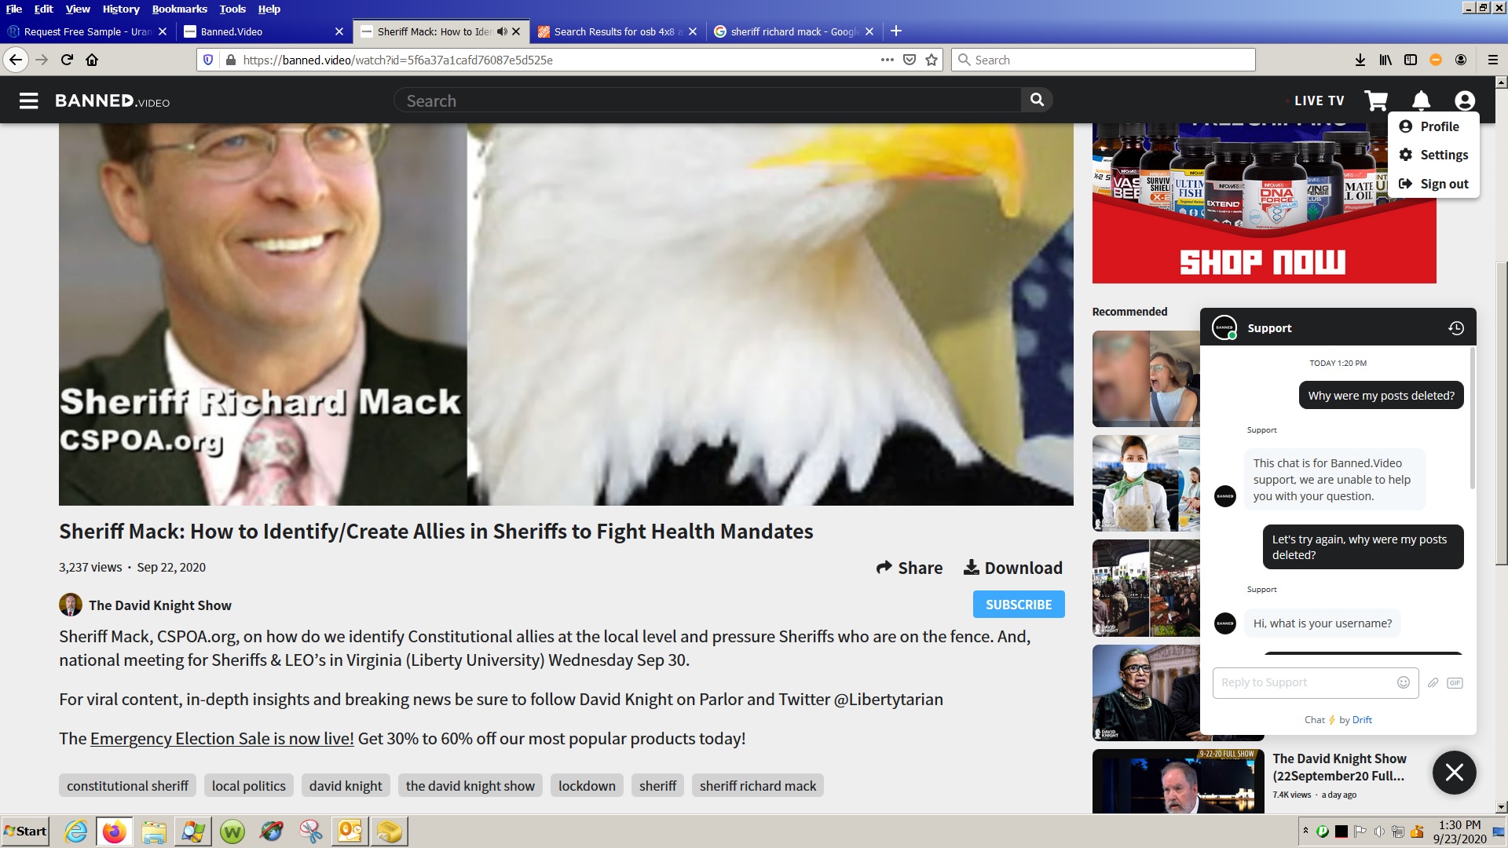Go to the Firefox home page
Image resolution: width=1508 pixels, height=848 pixels.
click(x=92, y=60)
